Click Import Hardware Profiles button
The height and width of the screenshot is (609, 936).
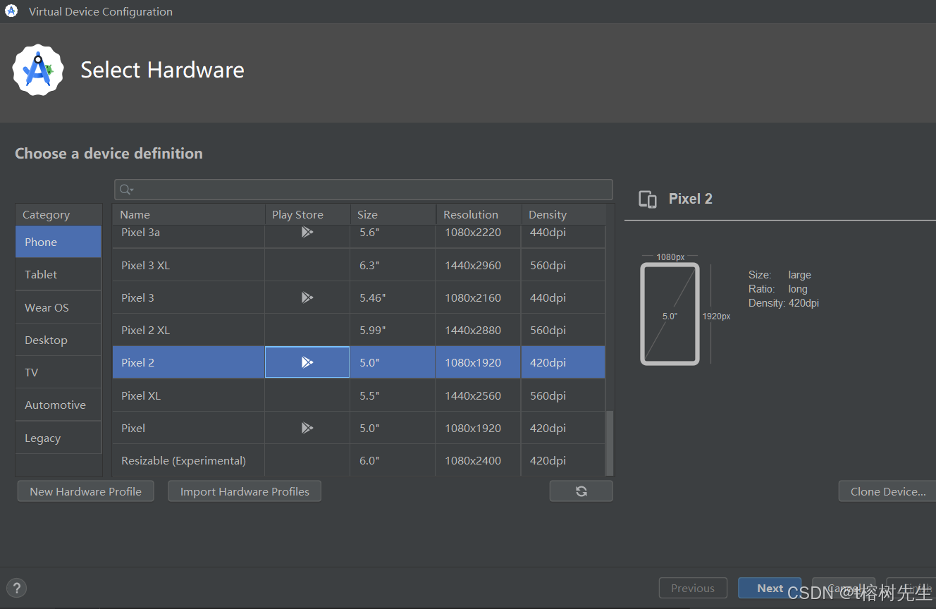[x=245, y=491]
